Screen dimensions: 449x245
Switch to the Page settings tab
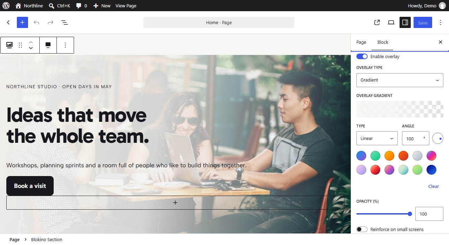click(x=361, y=42)
